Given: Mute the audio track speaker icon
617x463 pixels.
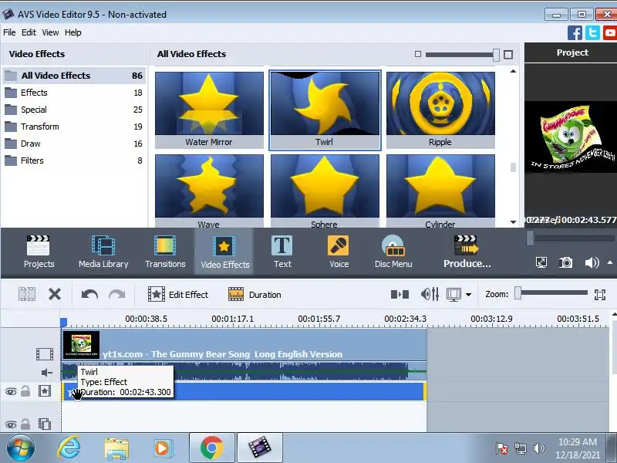Looking at the screenshot, I should point(46,373).
